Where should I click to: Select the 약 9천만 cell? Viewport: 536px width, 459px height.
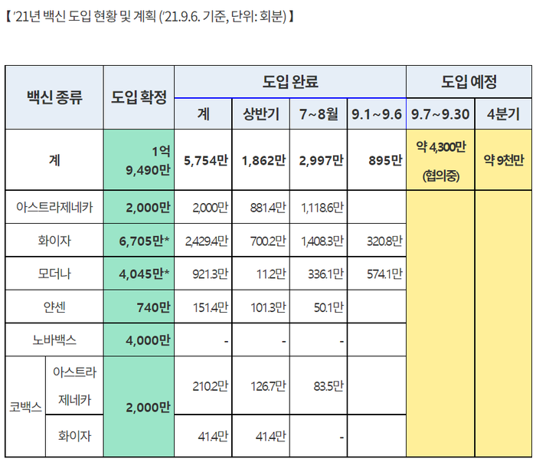tap(503, 160)
